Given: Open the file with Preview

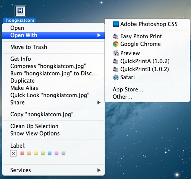Looking at the screenshot, I should (147, 53).
